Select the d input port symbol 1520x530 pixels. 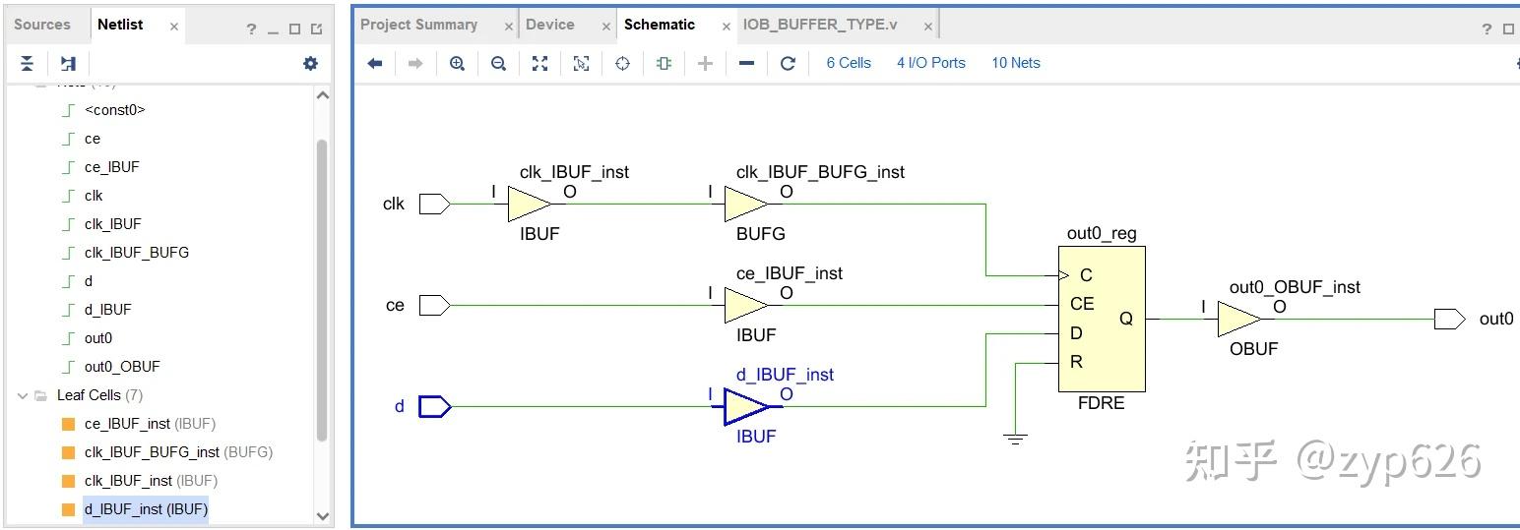coord(434,406)
